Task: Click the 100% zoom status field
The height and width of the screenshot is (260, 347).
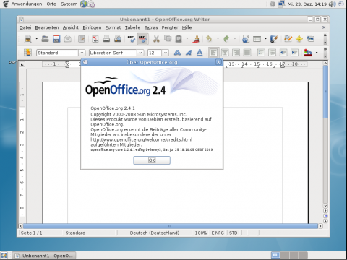Action: tap(201, 233)
